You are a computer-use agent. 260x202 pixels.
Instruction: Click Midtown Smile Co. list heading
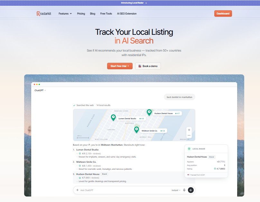point(86,162)
